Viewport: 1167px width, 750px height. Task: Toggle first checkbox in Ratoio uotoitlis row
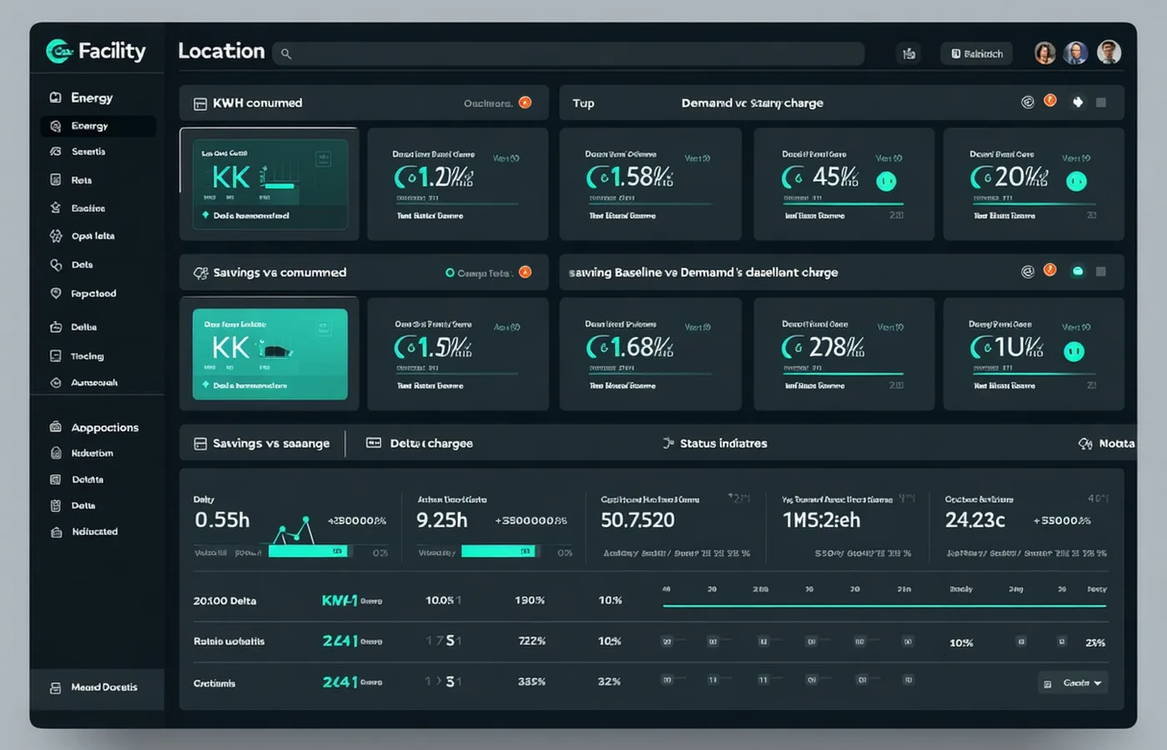[x=667, y=642]
